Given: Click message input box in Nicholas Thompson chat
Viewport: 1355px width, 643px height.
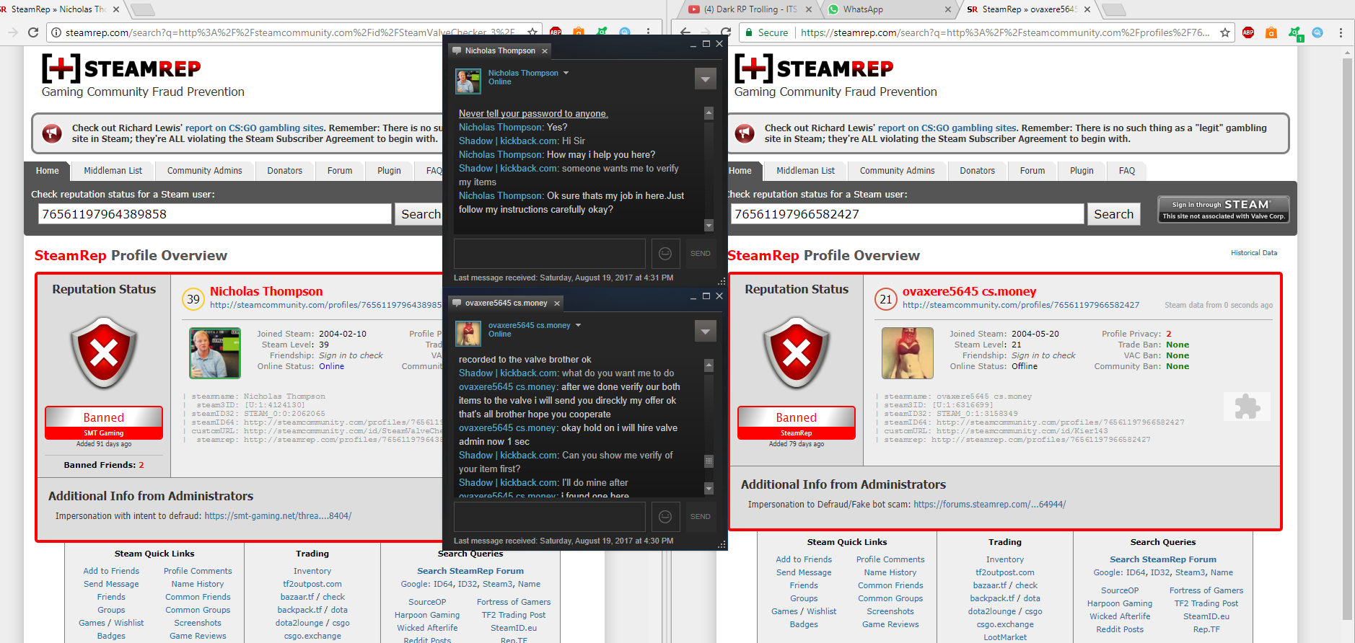Looking at the screenshot, I should pyautogui.click(x=549, y=254).
